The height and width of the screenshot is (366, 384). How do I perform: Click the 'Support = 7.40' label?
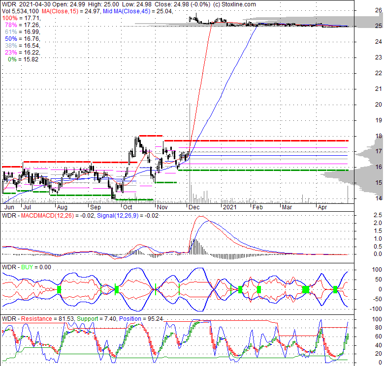pos(96,319)
